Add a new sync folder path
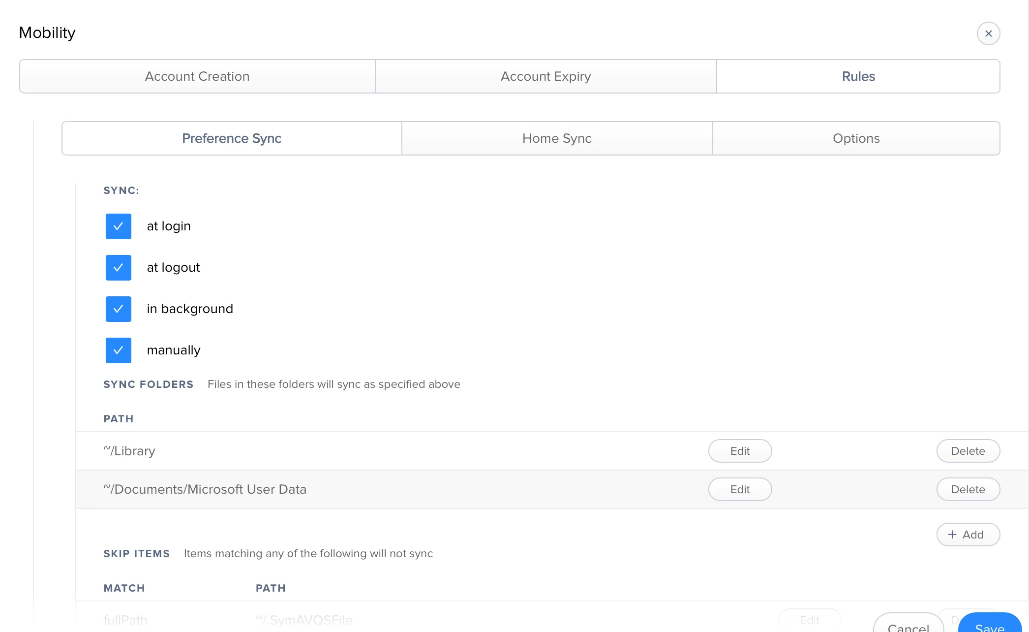1029x632 pixels. [x=968, y=535]
